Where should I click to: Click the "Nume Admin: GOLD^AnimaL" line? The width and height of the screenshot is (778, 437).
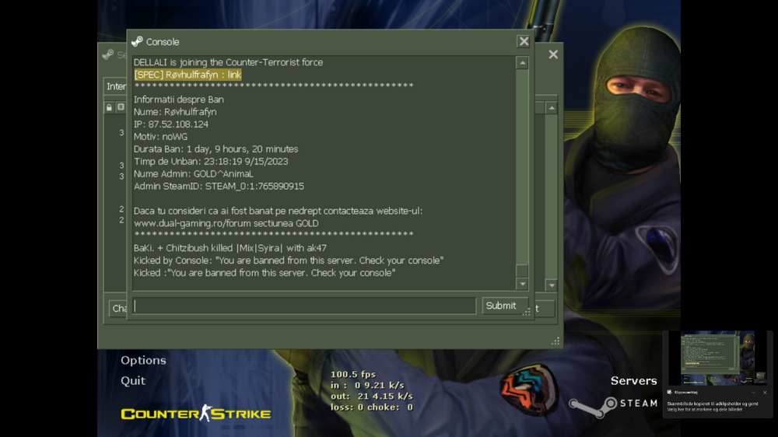coord(194,173)
